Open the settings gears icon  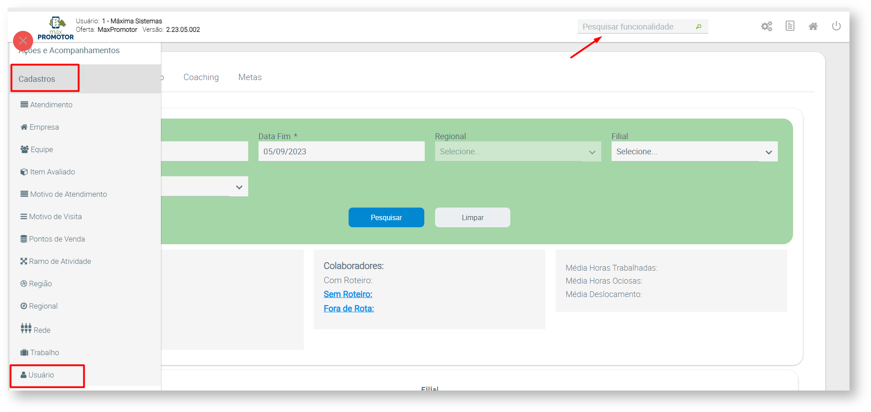[767, 26]
